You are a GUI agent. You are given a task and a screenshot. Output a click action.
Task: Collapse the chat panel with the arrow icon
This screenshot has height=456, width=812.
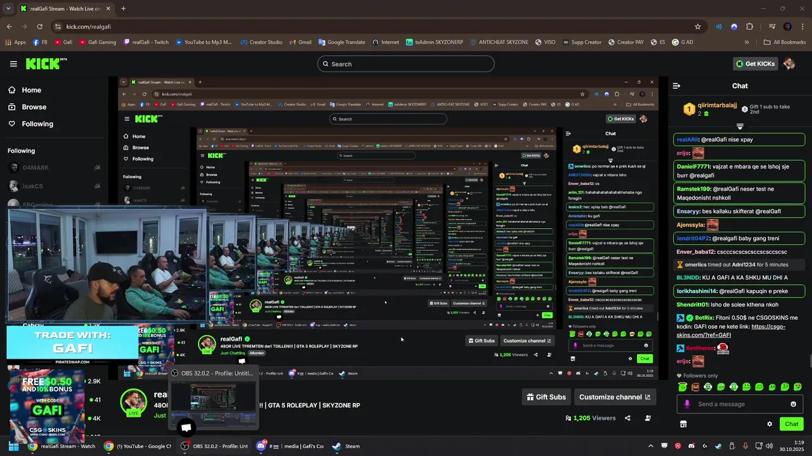click(676, 85)
